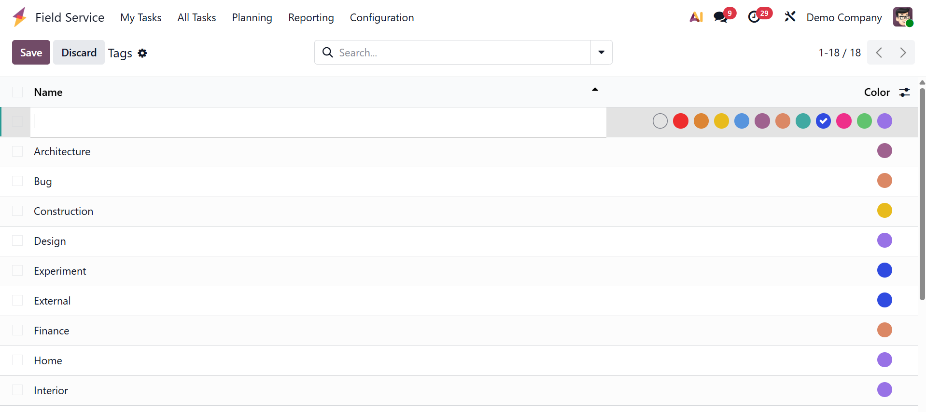926x412 pixels.
Task: Open the activities clock icon
Action: (754, 17)
